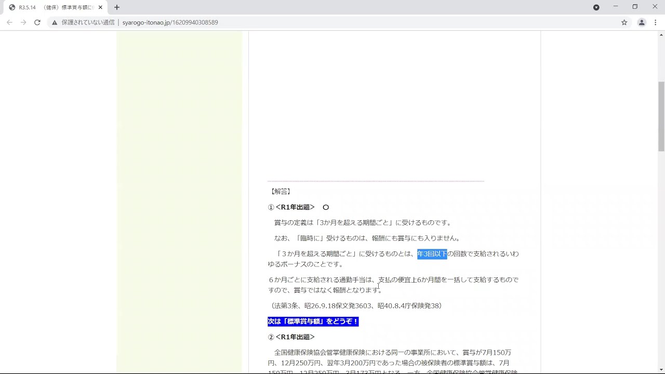Click the 【解答】 heading
The image size is (665, 374).
pyautogui.click(x=281, y=192)
